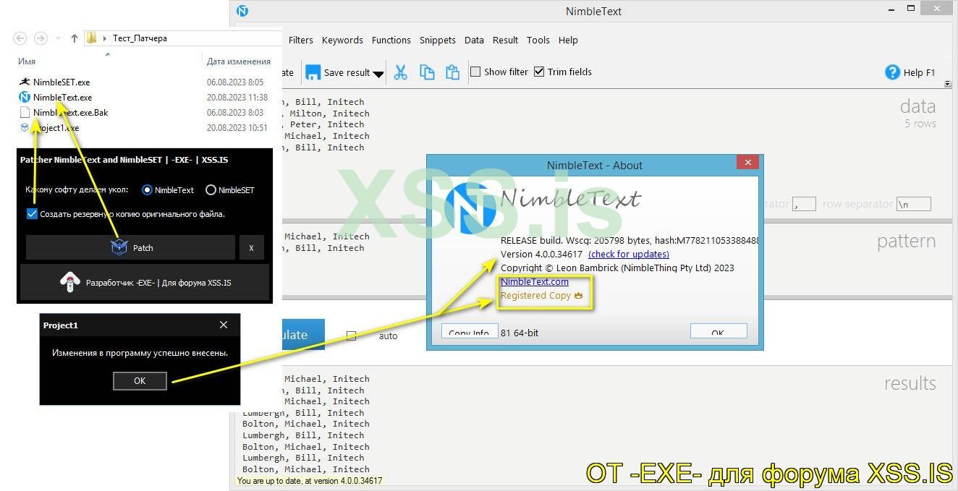
Task: Toggle the auto checkbox beside Calculate
Action: coord(351,336)
